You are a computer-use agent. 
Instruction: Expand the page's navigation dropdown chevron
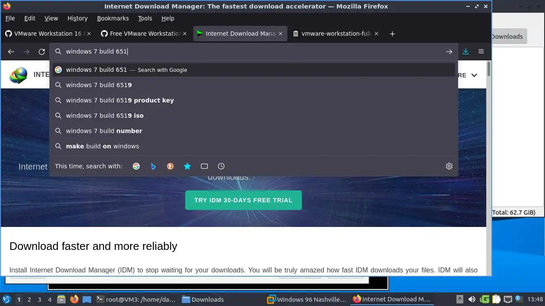(474, 75)
